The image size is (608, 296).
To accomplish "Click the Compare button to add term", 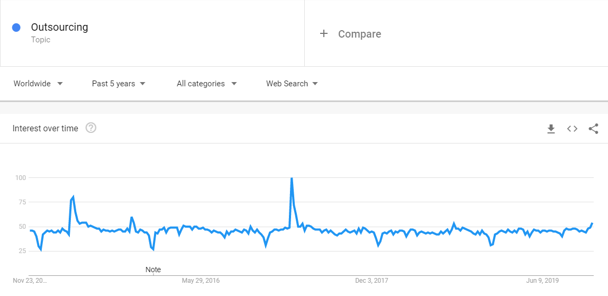I will [359, 34].
